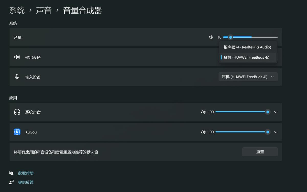Expand the 系统声音 app options chevron
Viewport: 307px width, 192px height.
pos(276,112)
